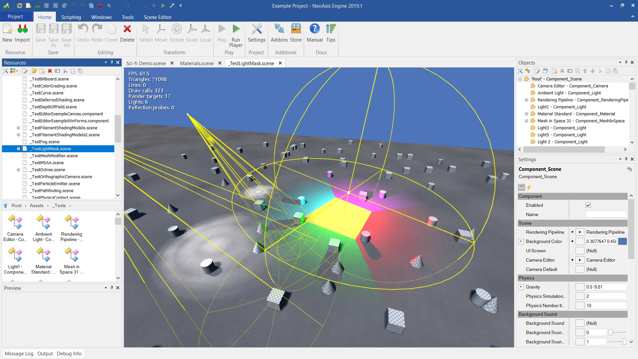Open the Debug Info panel
The width and height of the screenshot is (638, 359).
click(69, 353)
